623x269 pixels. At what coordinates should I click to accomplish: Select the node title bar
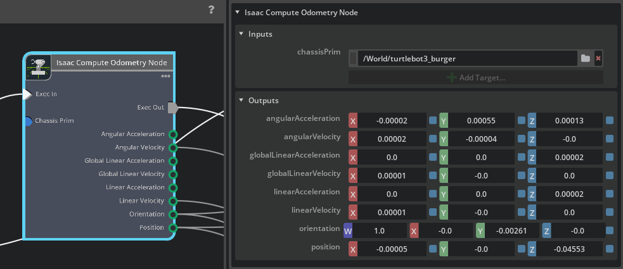[x=112, y=63]
